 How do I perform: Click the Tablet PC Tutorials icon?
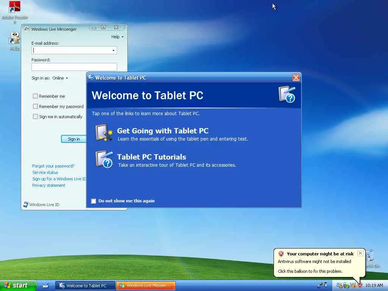pos(104,160)
